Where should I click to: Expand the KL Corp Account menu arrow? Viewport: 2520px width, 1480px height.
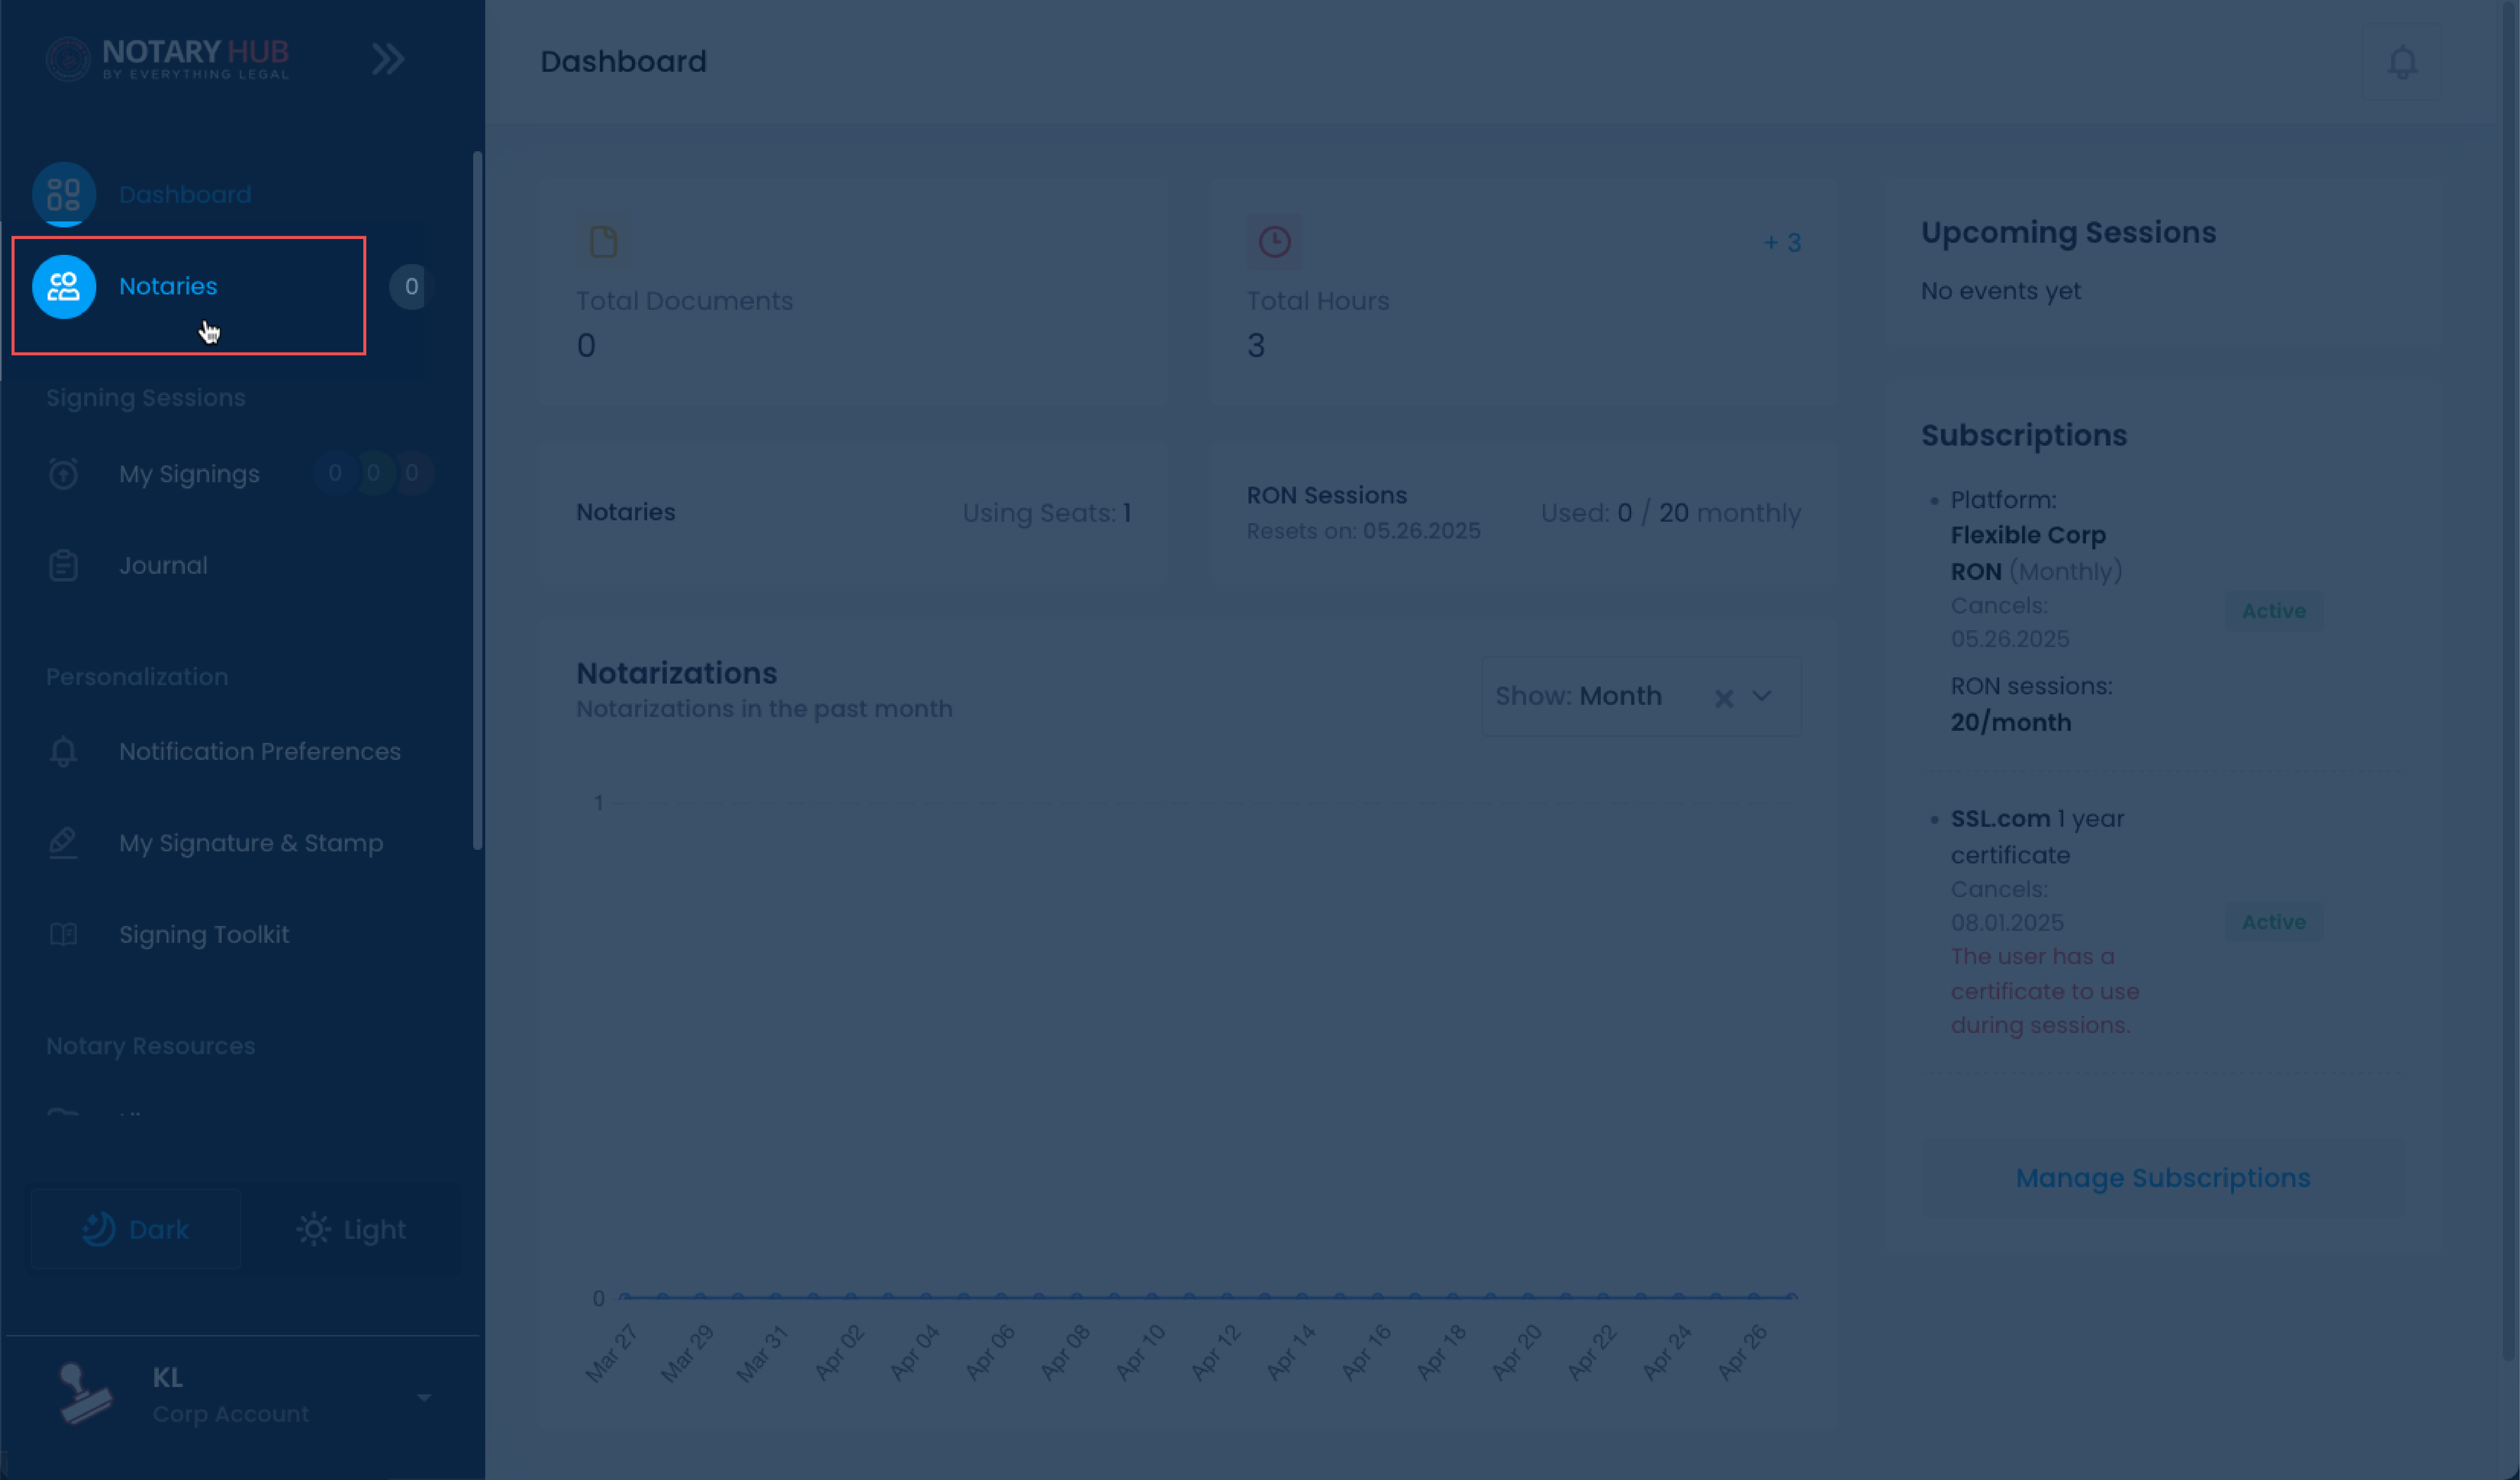click(424, 1398)
